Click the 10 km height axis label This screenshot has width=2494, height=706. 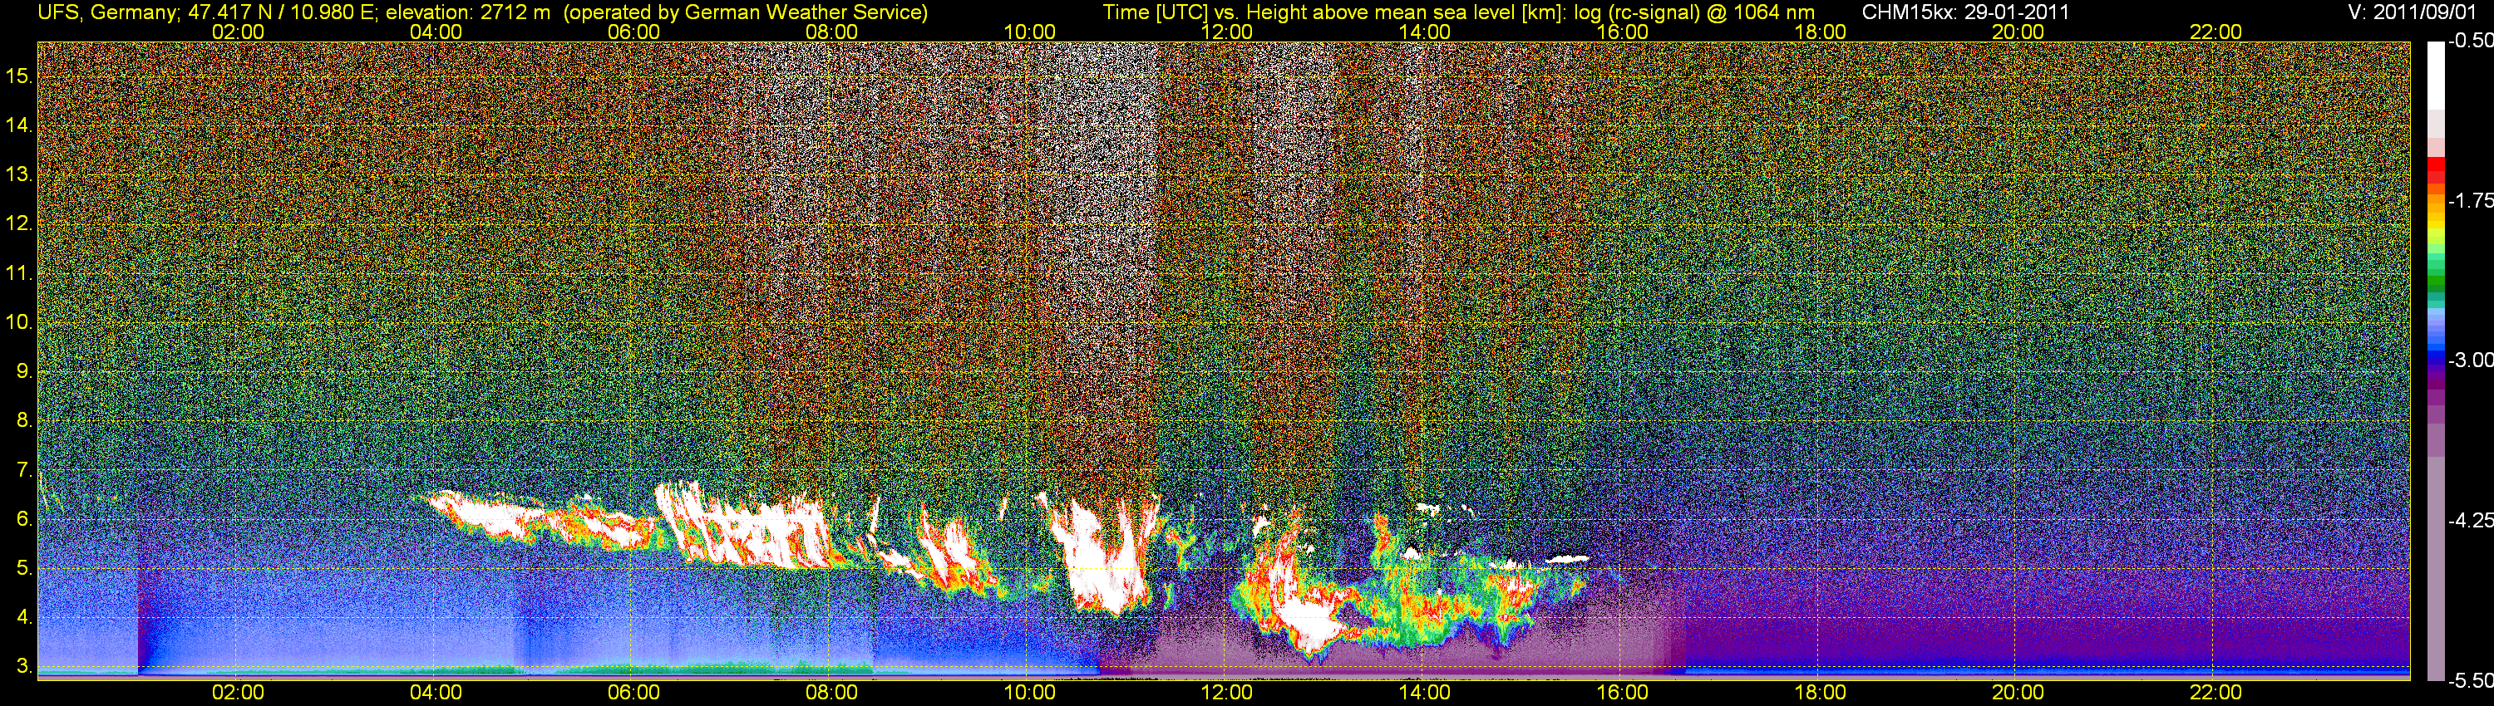coord(18,322)
